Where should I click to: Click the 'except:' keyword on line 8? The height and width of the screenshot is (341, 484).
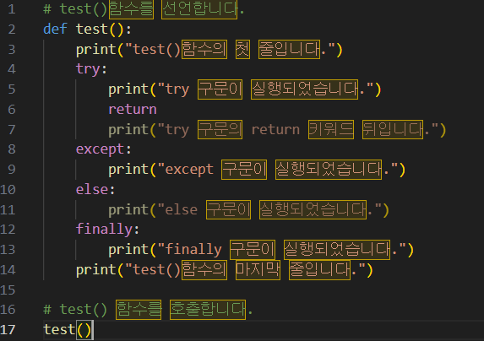click(104, 149)
